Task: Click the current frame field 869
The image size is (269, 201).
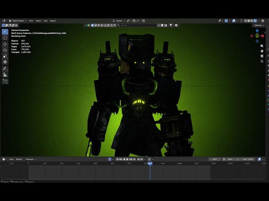Action: pos(215,159)
